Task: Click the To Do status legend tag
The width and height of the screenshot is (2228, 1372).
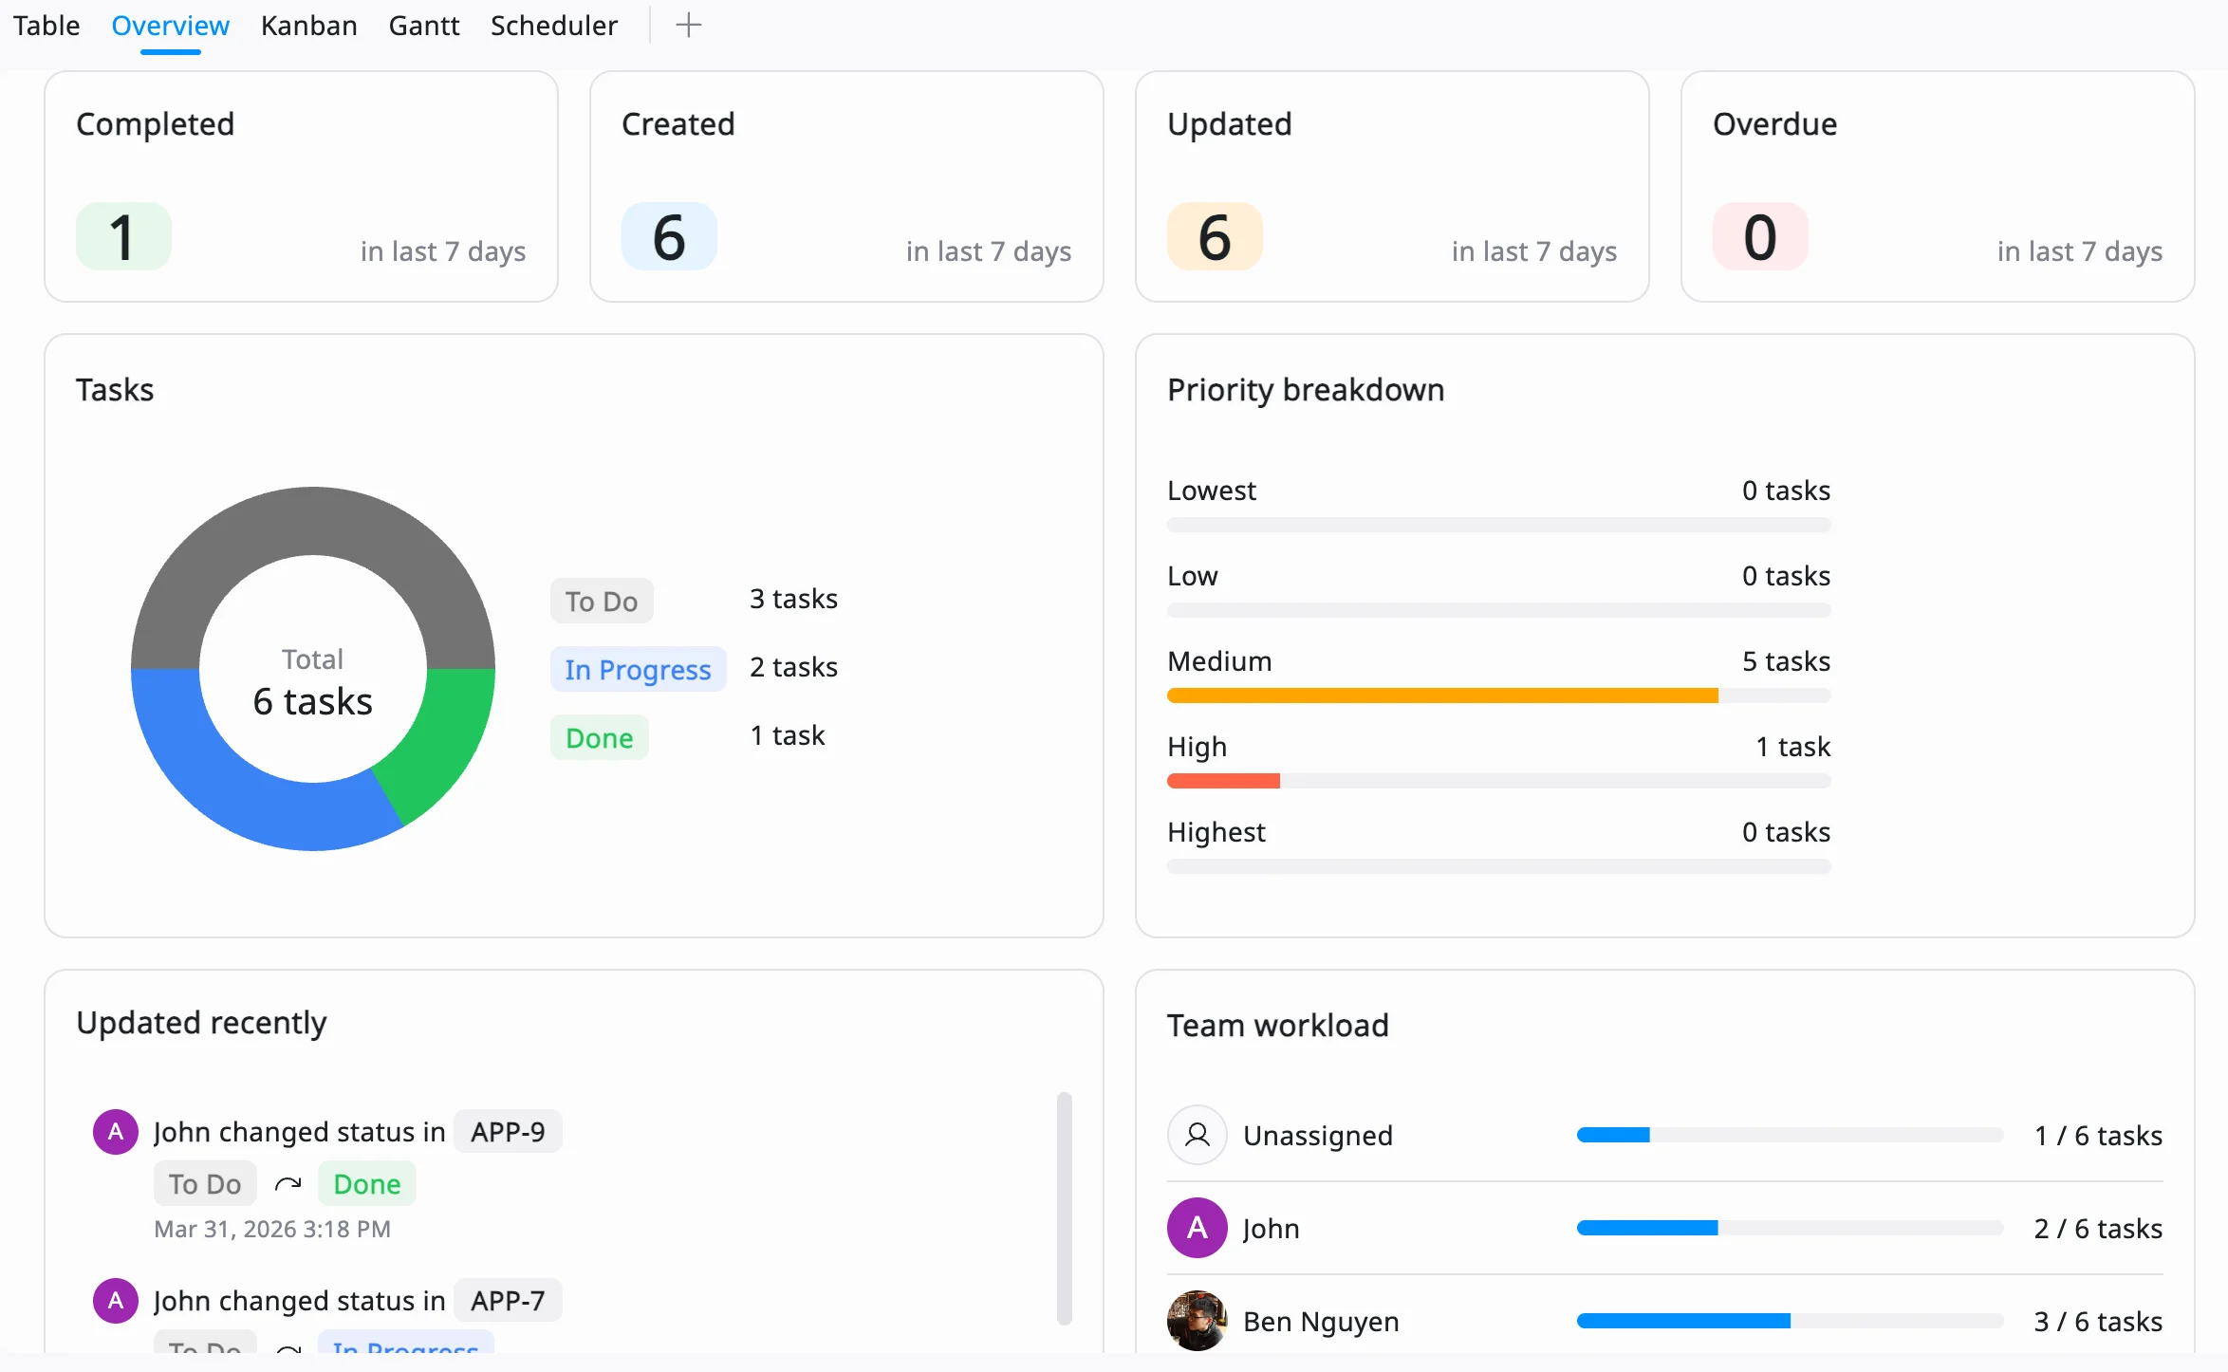Action: point(602,601)
